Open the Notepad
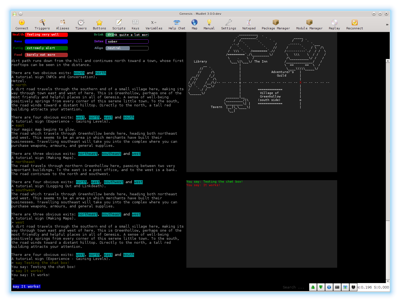 pyautogui.click(x=249, y=25)
